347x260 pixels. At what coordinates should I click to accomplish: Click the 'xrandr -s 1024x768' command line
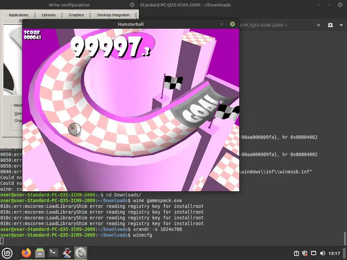[x=157, y=229]
